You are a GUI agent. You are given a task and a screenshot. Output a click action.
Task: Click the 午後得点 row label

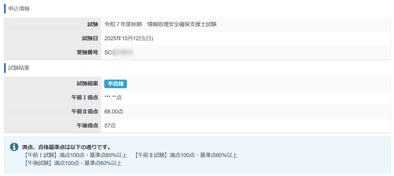click(x=87, y=126)
